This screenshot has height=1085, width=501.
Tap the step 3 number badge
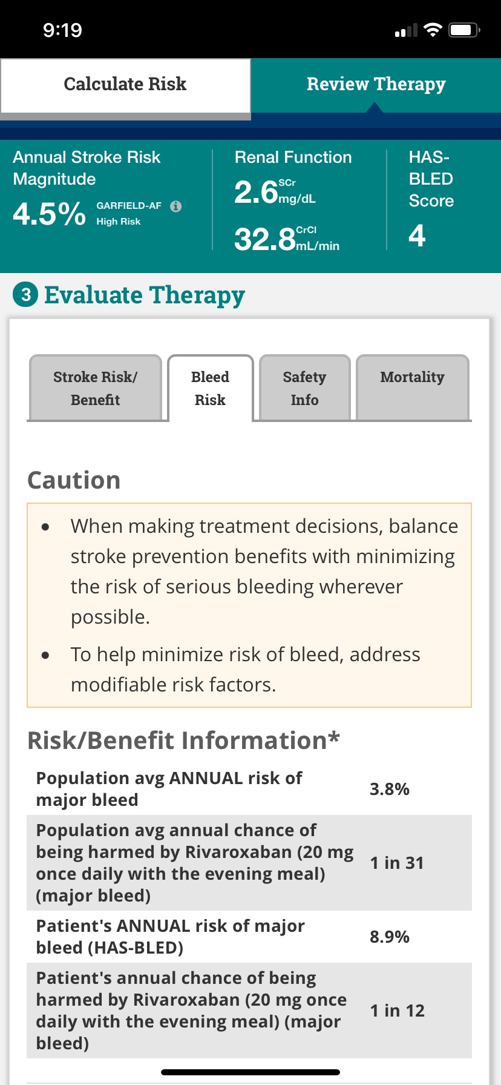coord(25,295)
